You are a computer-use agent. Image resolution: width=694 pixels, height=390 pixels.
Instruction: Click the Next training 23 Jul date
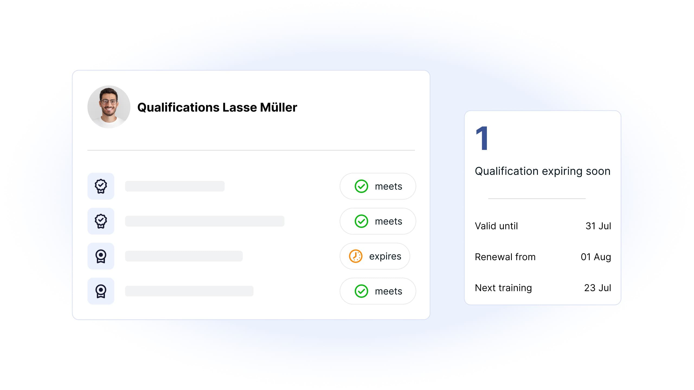click(597, 288)
